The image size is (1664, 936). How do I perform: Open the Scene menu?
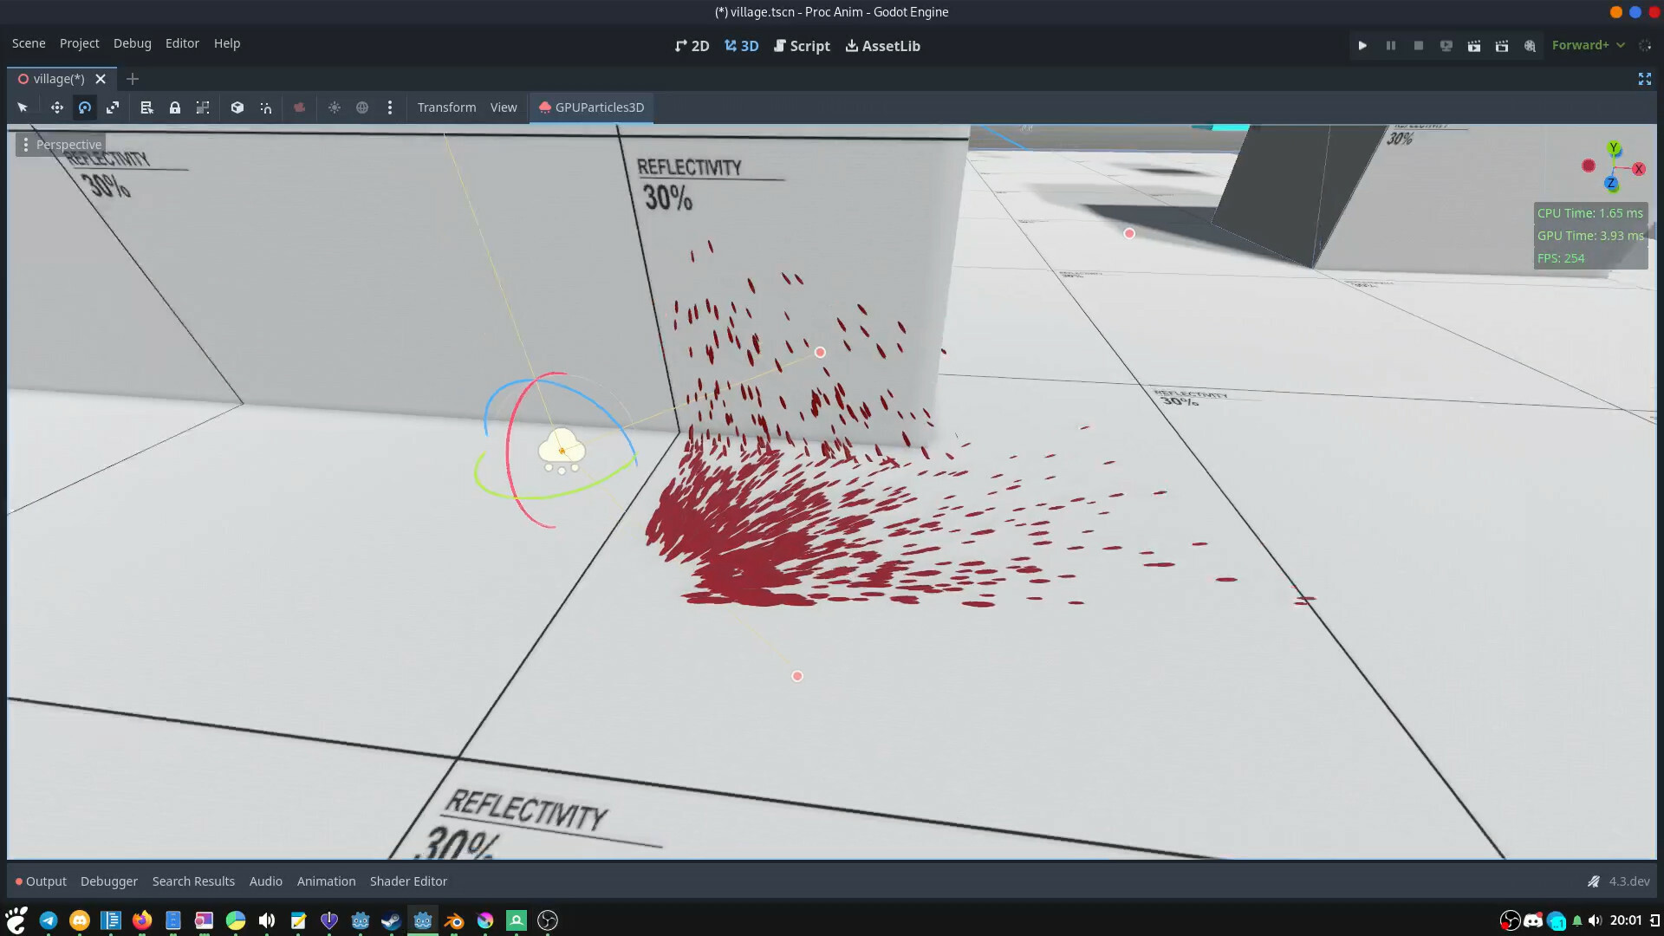[x=29, y=43]
